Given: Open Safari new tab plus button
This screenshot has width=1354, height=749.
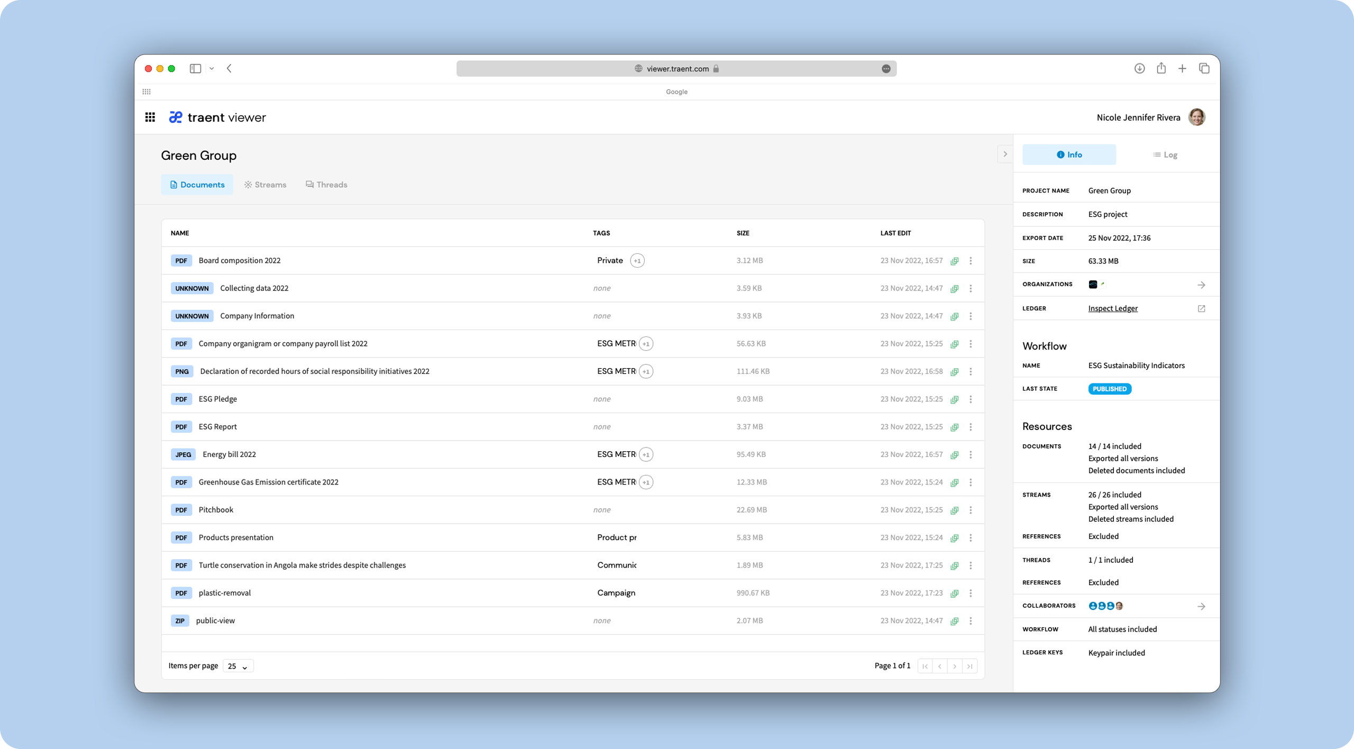Looking at the screenshot, I should tap(1182, 68).
